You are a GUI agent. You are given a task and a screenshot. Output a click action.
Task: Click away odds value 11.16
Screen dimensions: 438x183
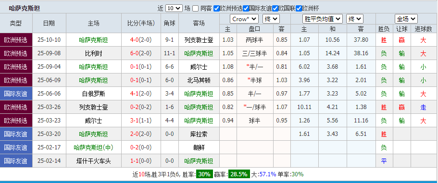(x=361, y=121)
